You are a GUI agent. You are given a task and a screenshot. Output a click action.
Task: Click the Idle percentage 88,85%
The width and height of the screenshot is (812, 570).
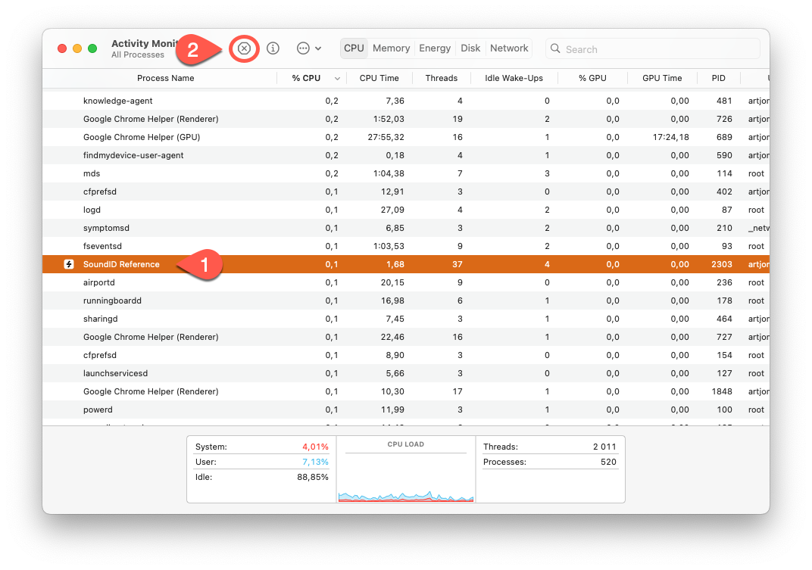[x=313, y=477]
